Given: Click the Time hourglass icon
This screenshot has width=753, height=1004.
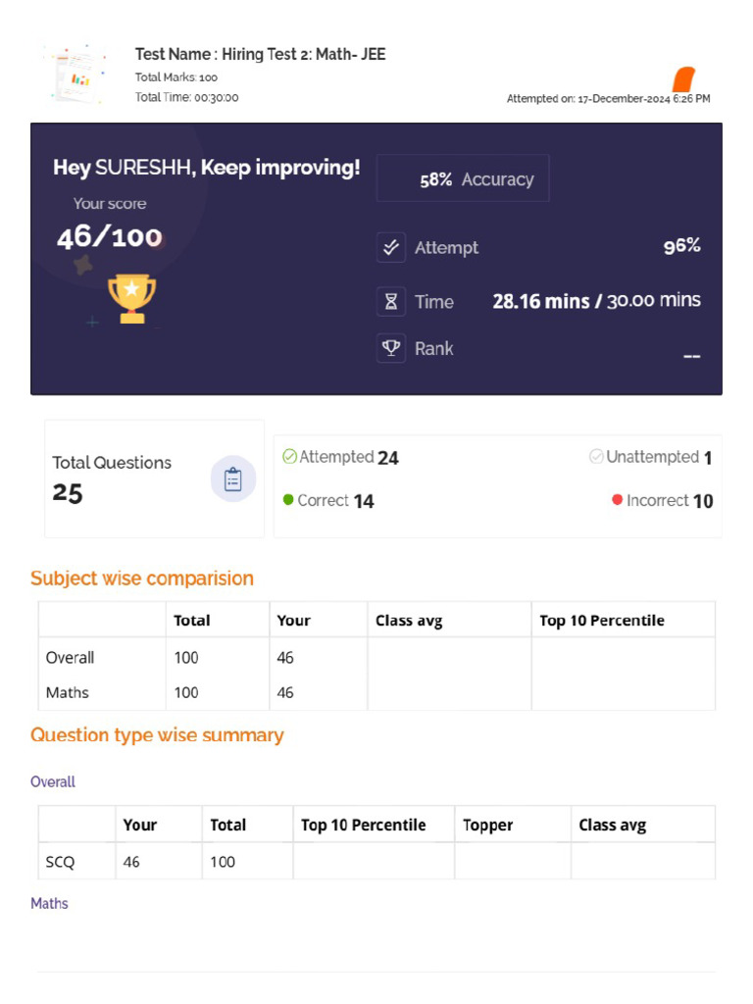Looking at the screenshot, I should click(x=391, y=302).
